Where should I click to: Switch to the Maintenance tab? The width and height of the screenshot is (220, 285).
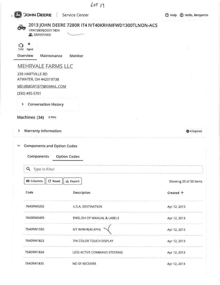(x=51, y=56)
